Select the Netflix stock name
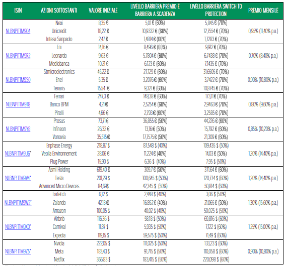This screenshot has width=286, height=266. (59, 259)
